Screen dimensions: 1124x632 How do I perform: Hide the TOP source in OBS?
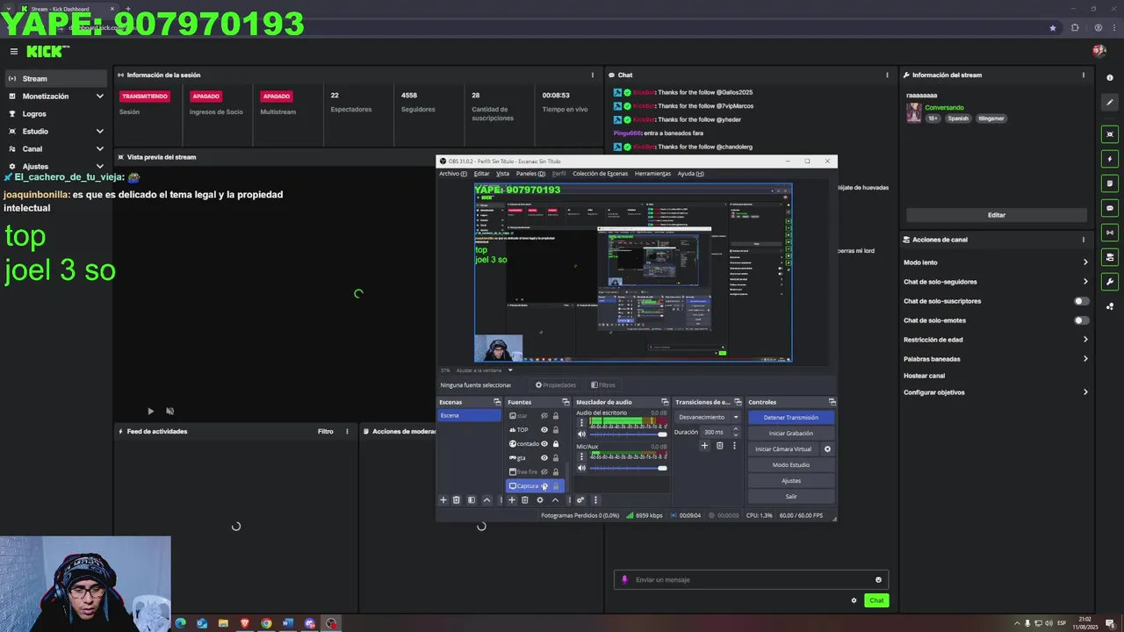coord(544,430)
